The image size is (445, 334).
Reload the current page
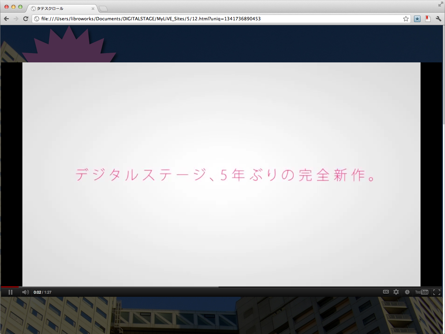[25, 19]
